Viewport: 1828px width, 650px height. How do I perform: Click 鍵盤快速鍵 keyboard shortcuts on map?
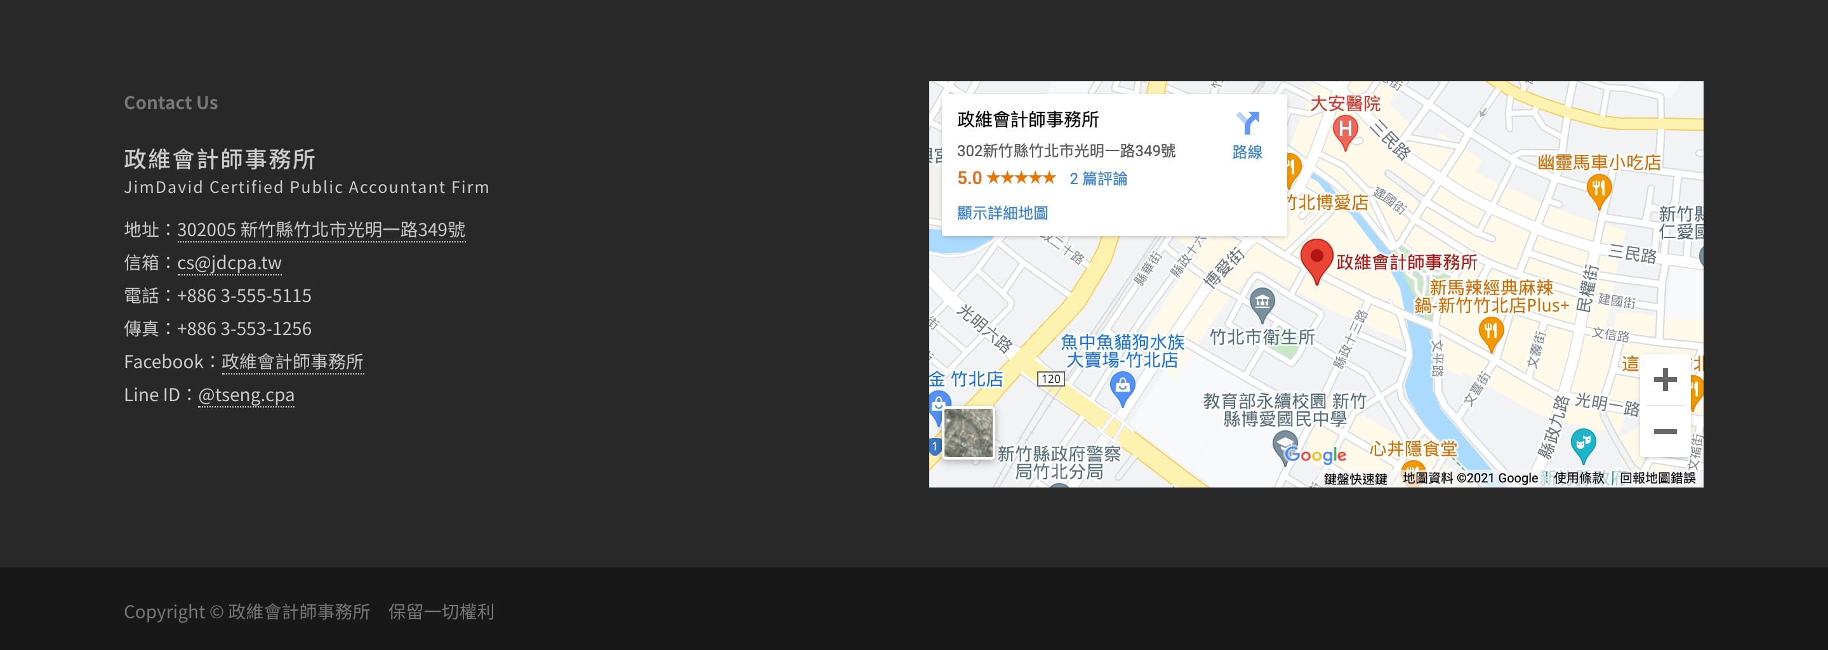coord(1354,479)
